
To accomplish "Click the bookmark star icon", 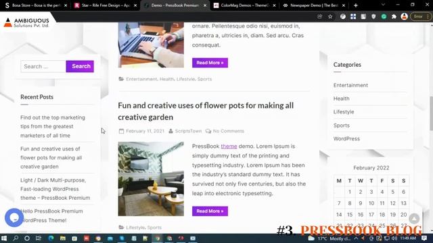I will pos(330,16).
